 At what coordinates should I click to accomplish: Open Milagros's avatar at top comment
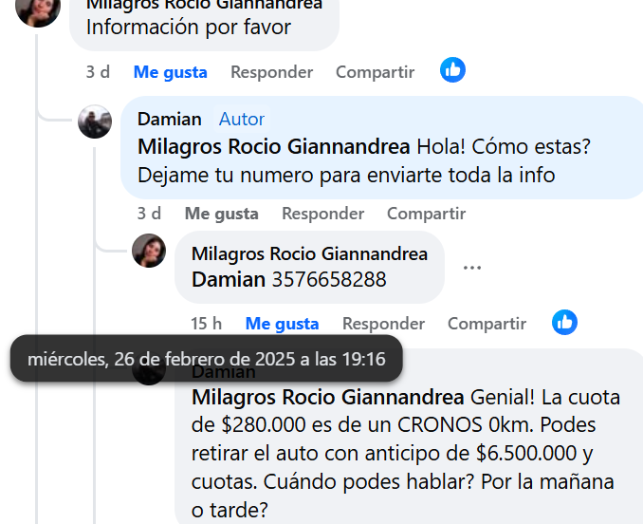point(38,9)
